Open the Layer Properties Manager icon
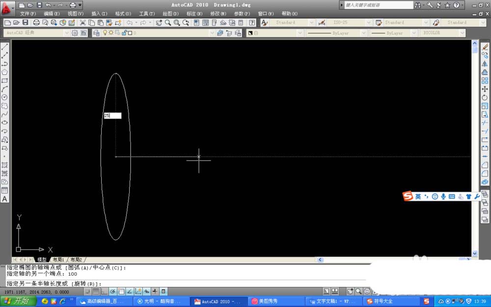 96,33
